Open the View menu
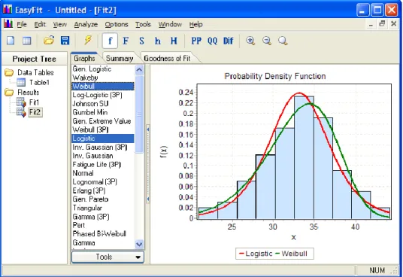 tap(60, 24)
